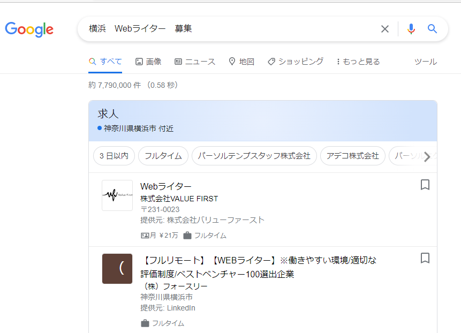Click the フルタイム label beside 月 ¥21万
This screenshot has height=333, width=461.
click(x=210, y=236)
